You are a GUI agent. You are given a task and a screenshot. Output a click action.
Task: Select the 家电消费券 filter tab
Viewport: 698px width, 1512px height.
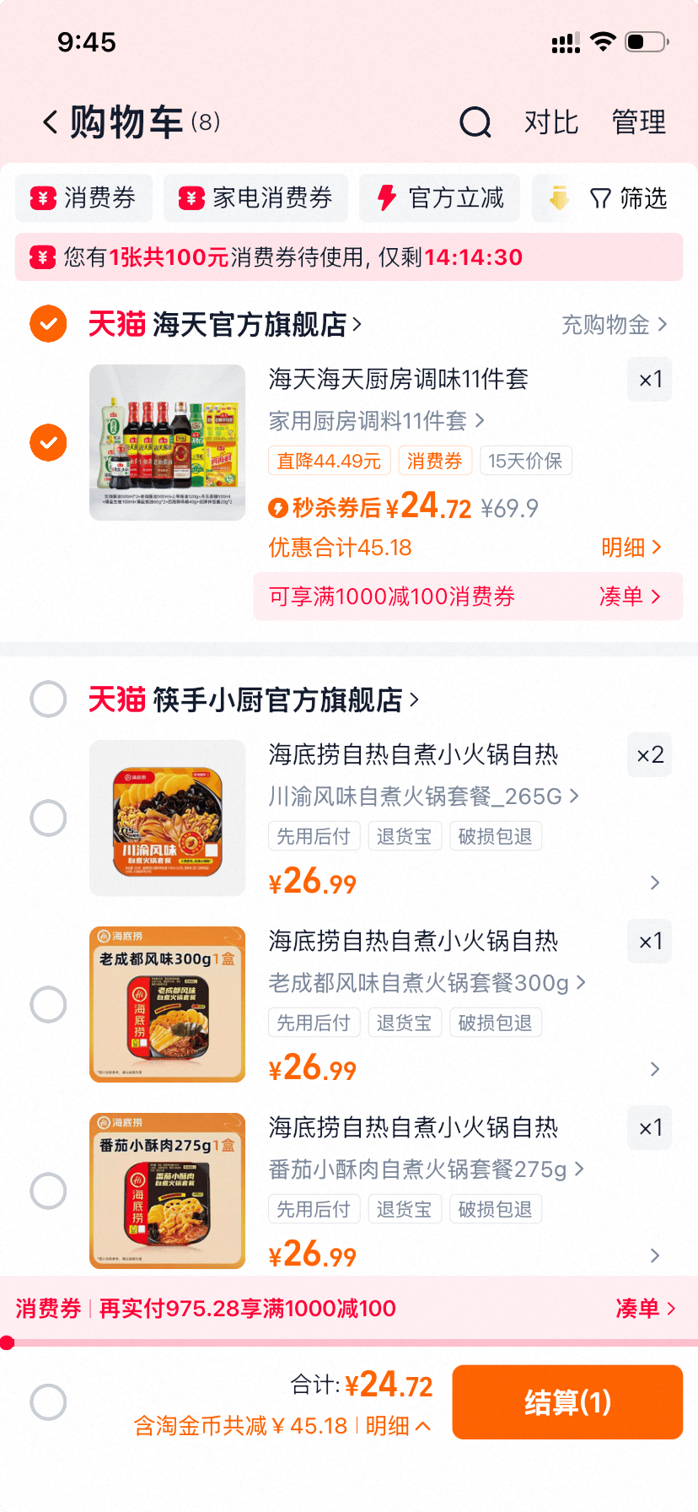coord(255,198)
